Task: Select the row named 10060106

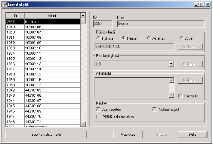Action: pos(43,27)
